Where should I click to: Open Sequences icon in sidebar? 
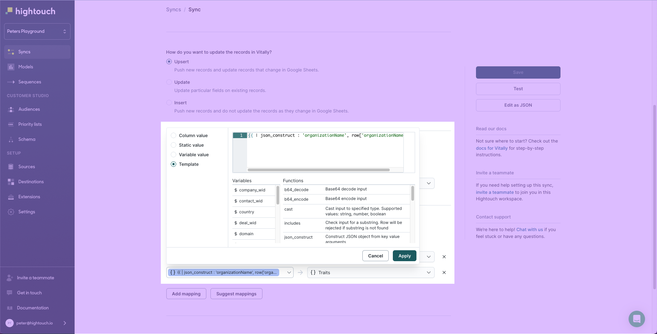[11, 82]
